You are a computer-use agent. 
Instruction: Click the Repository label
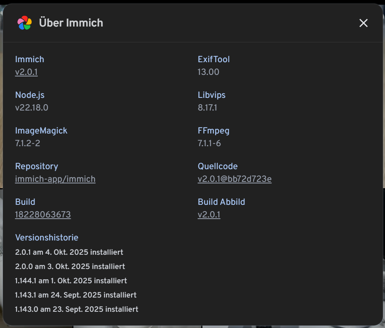[x=37, y=166]
